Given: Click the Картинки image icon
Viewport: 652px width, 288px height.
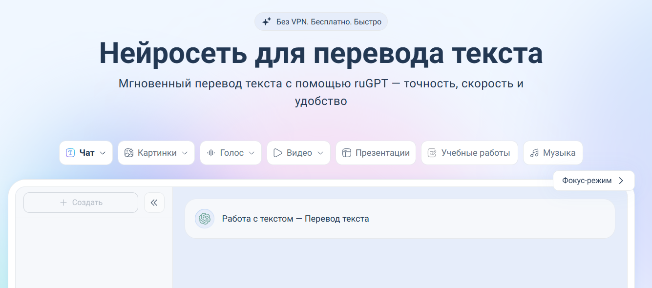Looking at the screenshot, I should [x=129, y=153].
